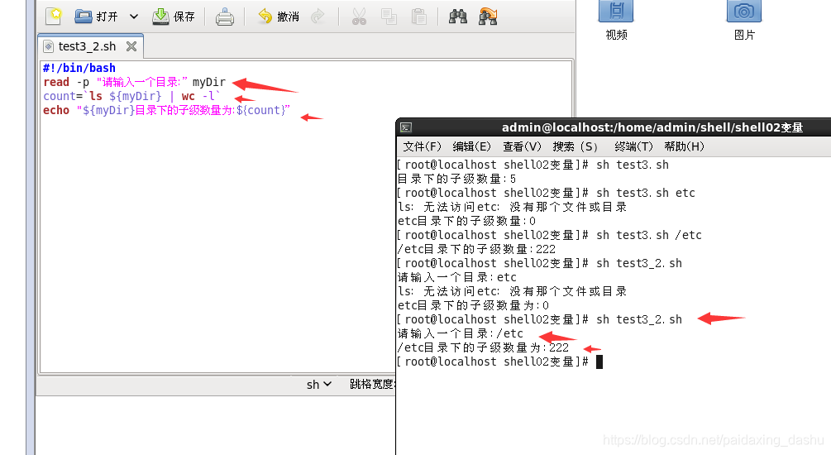This screenshot has height=455, width=831.
Task: Save the file with 保存 button
Action: [x=174, y=17]
